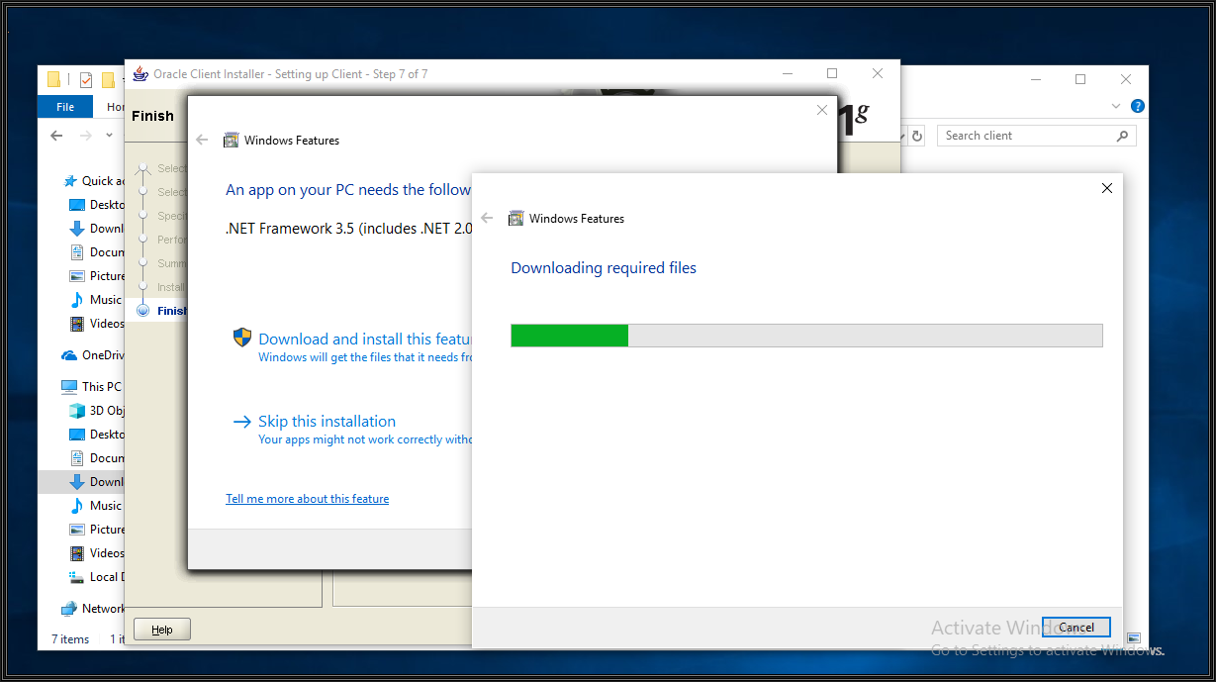Click Help button in Oracle Client Installer

pos(162,630)
